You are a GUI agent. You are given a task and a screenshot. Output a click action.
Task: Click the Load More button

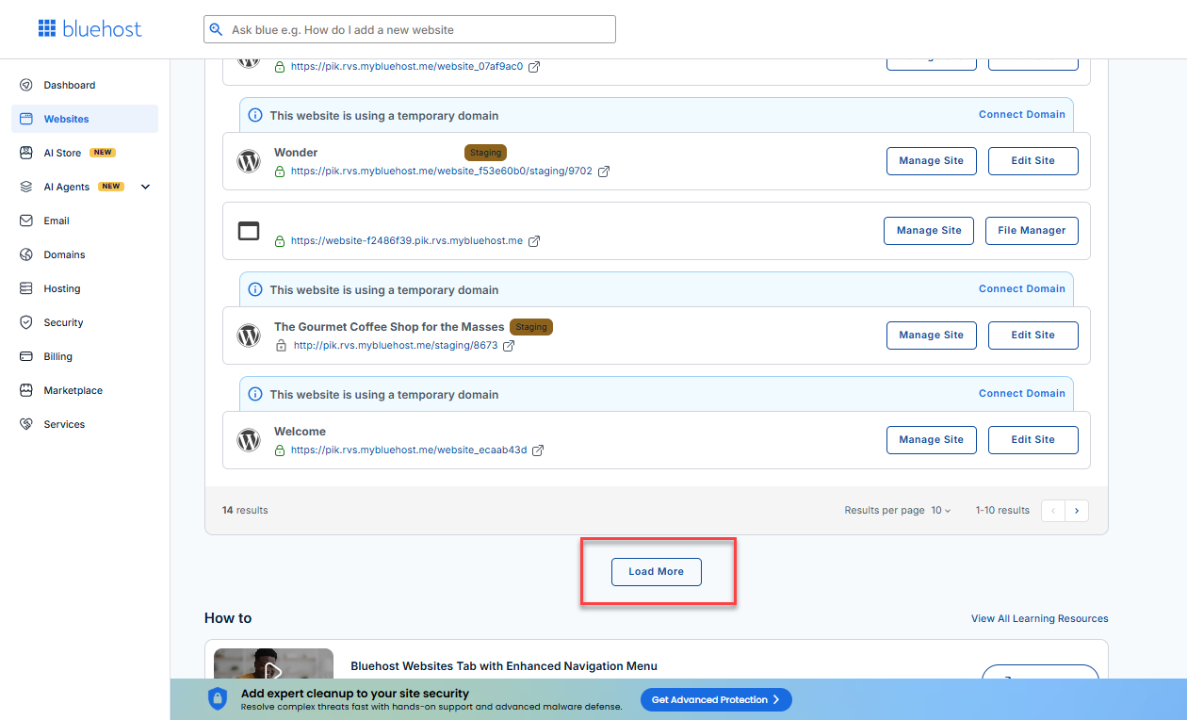pos(657,572)
